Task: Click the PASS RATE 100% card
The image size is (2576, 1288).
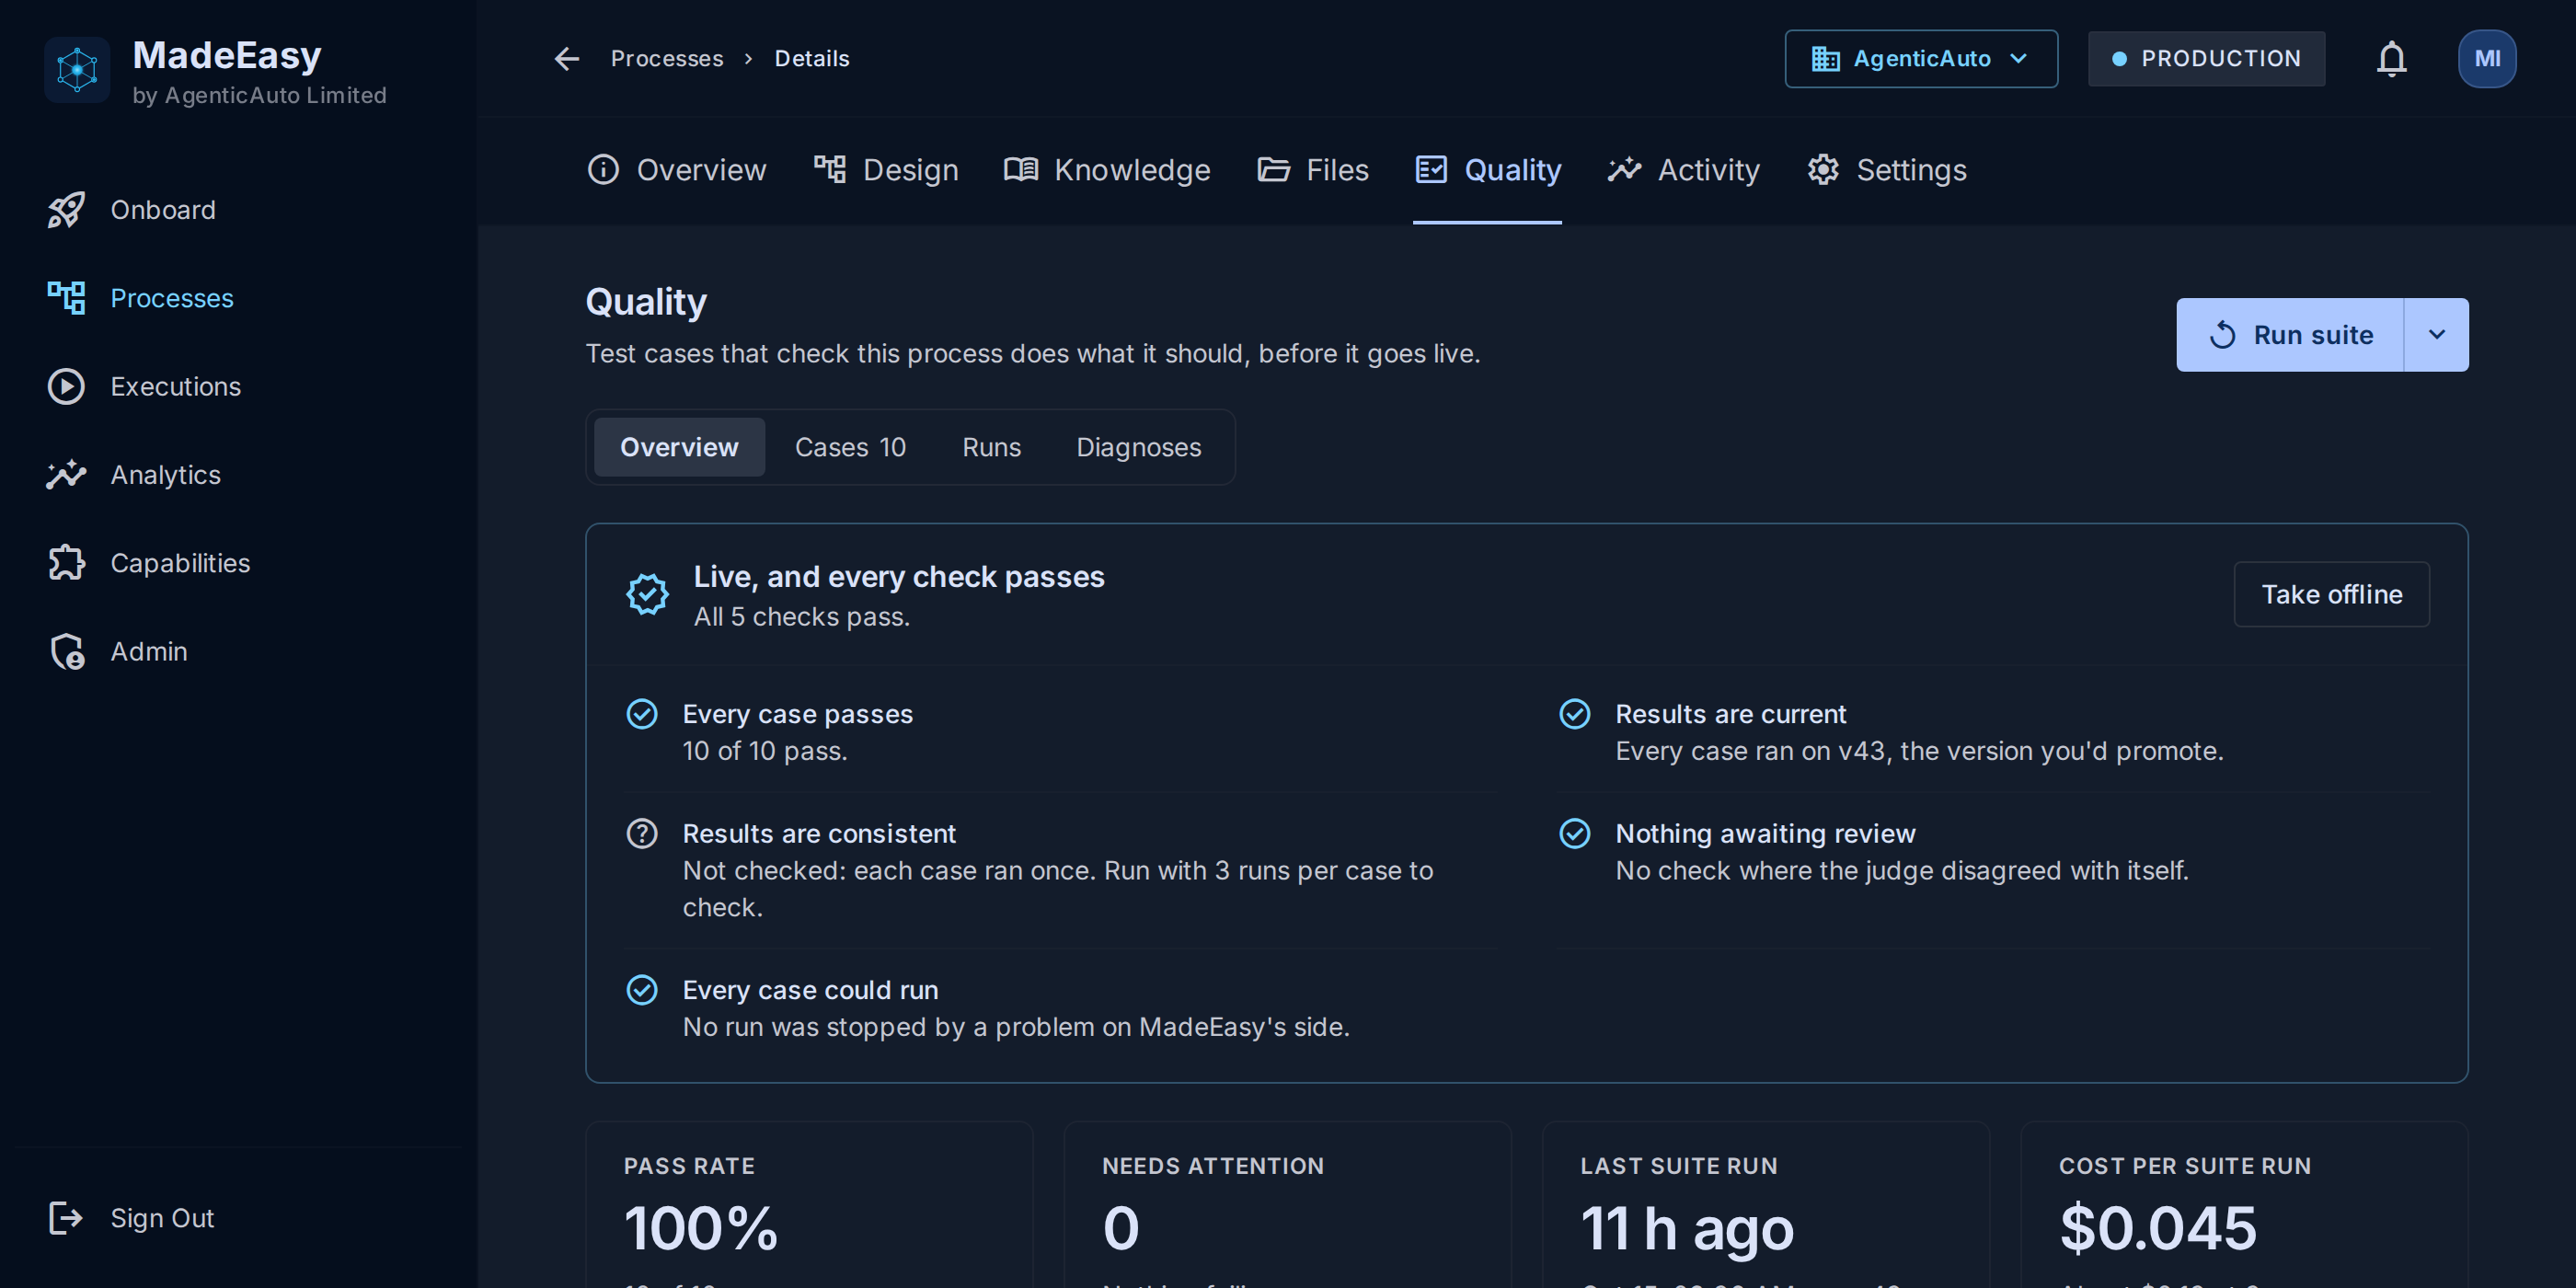Action: 808,1204
